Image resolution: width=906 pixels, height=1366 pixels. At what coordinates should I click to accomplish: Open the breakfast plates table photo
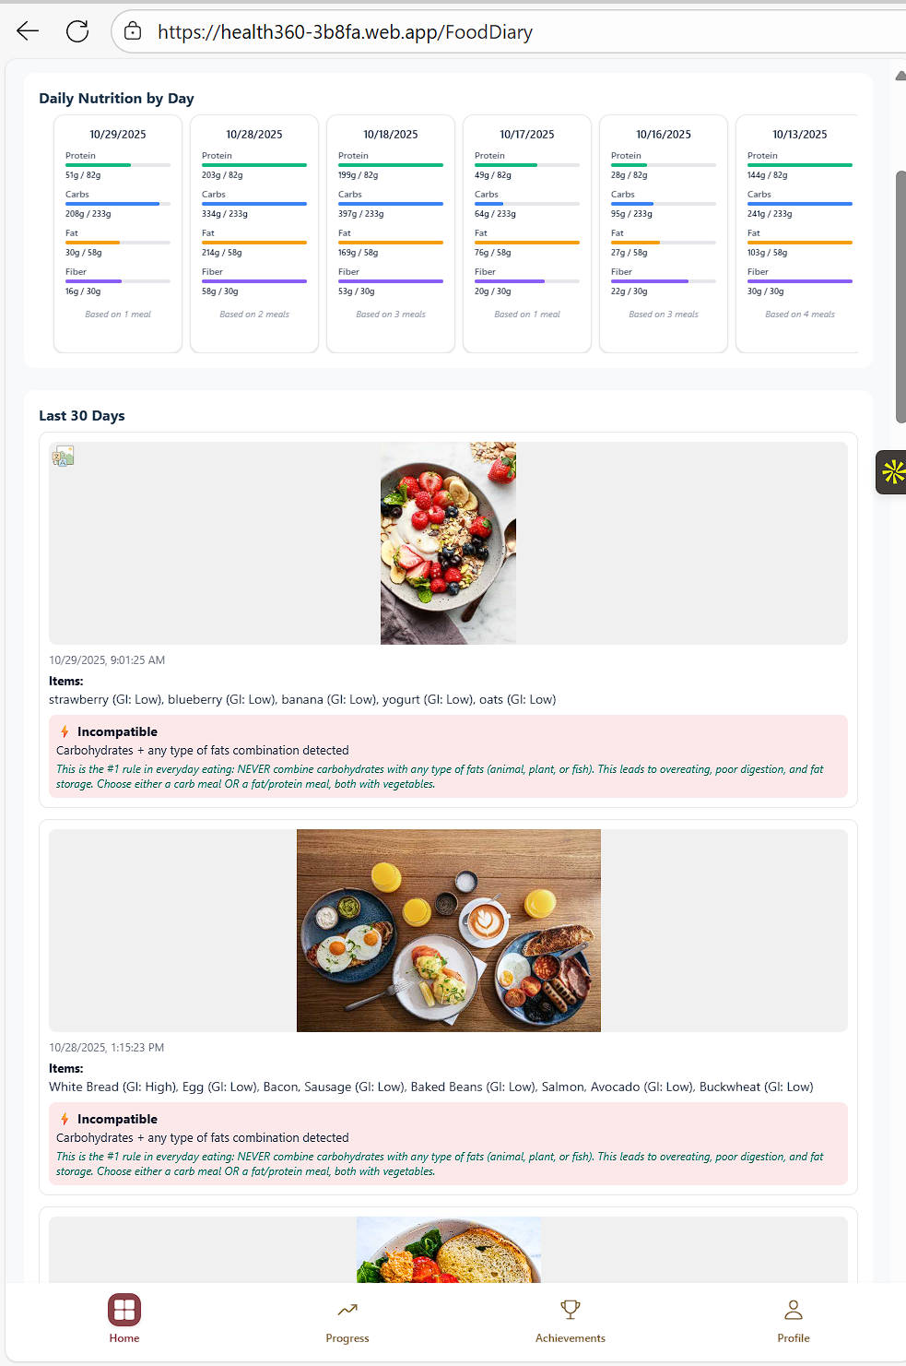tap(449, 931)
